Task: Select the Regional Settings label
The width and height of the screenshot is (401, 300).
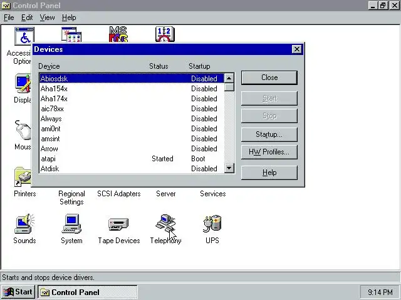Action: tap(71, 197)
